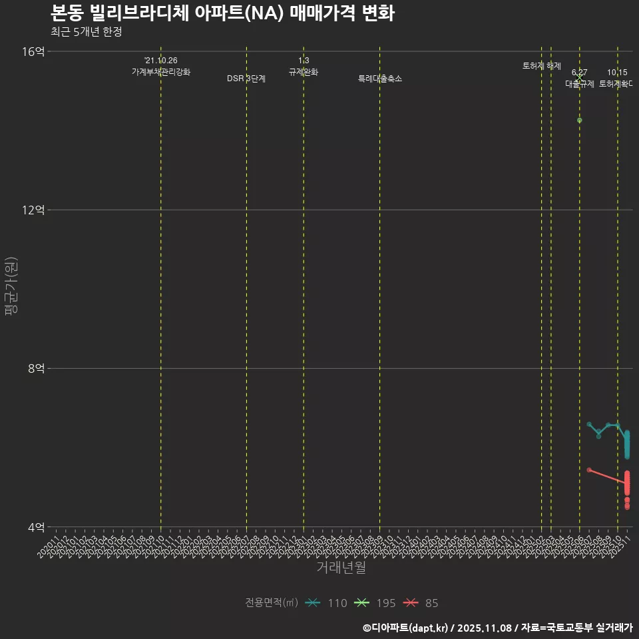
Task: Click the clustered red points at chart's right edge
Action: 627,483
